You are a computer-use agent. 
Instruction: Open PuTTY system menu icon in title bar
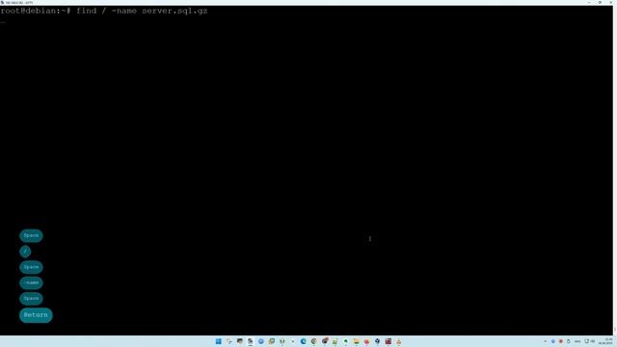(2, 2)
